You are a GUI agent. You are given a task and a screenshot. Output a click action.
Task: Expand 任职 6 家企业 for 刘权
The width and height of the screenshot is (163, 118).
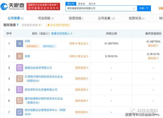[x=79, y=44]
